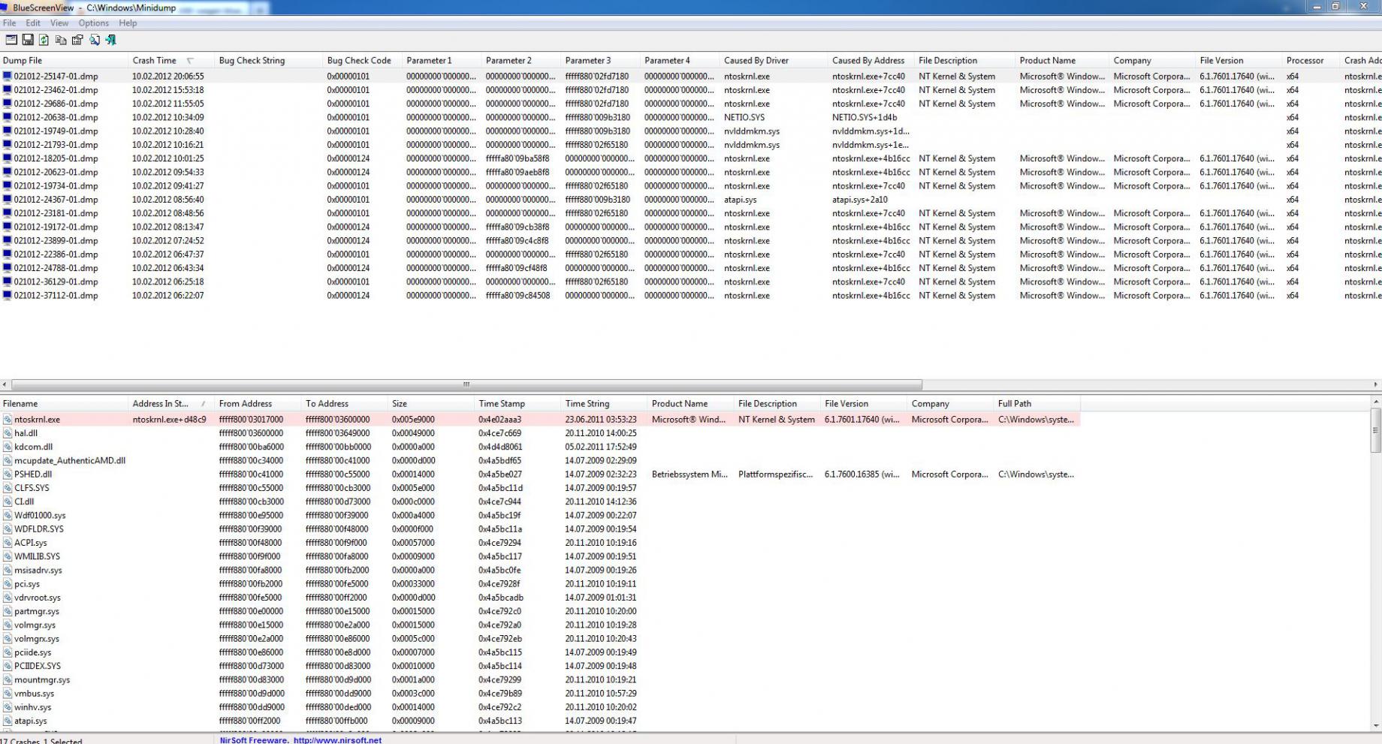The width and height of the screenshot is (1382, 744).
Task: Click the Exit door toolbar icon
Action: pyautogui.click(x=111, y=40)
